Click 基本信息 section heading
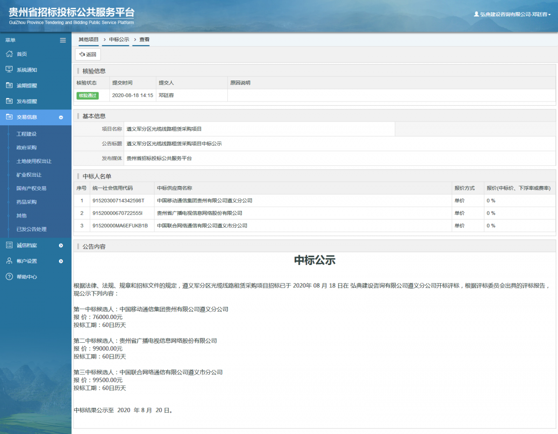Viewport: 558px width, 434px height. tap(94, 116)
